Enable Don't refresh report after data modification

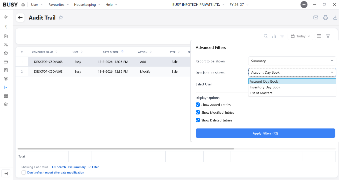pos(24,172)
